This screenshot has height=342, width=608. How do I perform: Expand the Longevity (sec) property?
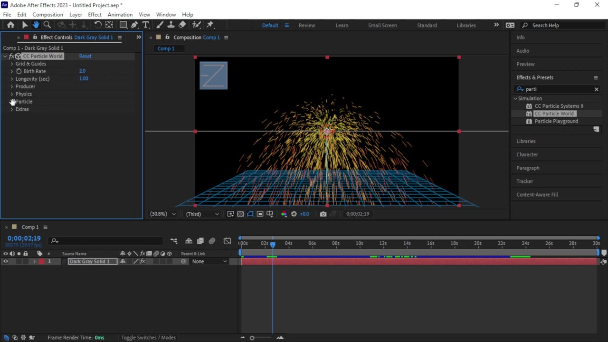click(x=12, y=79)
